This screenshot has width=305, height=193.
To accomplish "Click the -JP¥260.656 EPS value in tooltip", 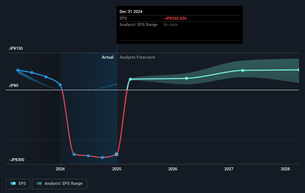I will point(175,18).
